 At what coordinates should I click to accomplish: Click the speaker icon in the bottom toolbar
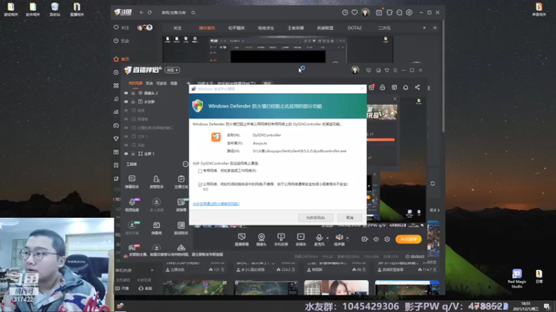tap(339, 237)
